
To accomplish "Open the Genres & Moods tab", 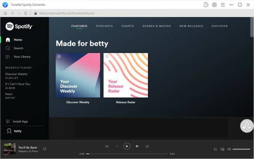I will [156, 26].
